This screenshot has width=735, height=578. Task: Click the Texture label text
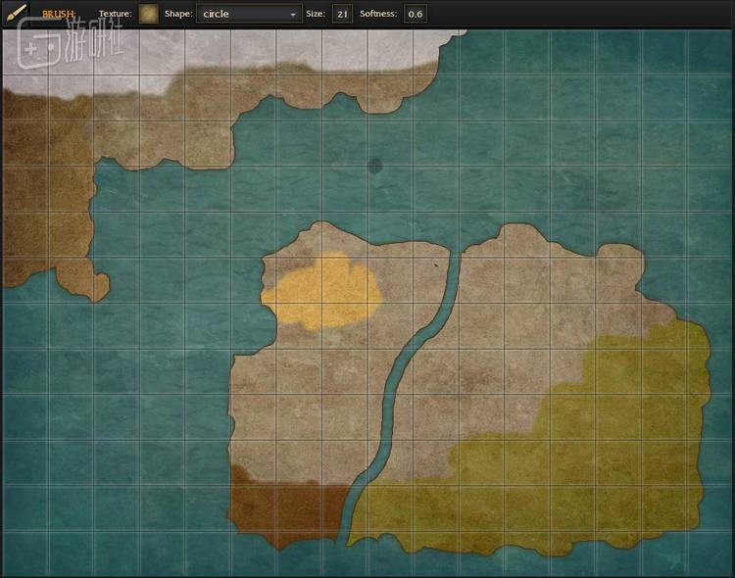[115, 15]
